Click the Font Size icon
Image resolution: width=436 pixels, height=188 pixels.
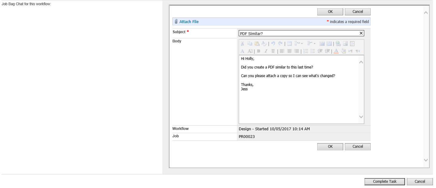[250, 51]
